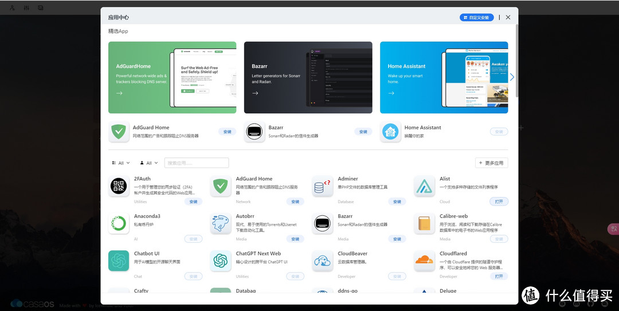
Task: Click arrow on Bazarr banner
Action: tap(255, 93)
